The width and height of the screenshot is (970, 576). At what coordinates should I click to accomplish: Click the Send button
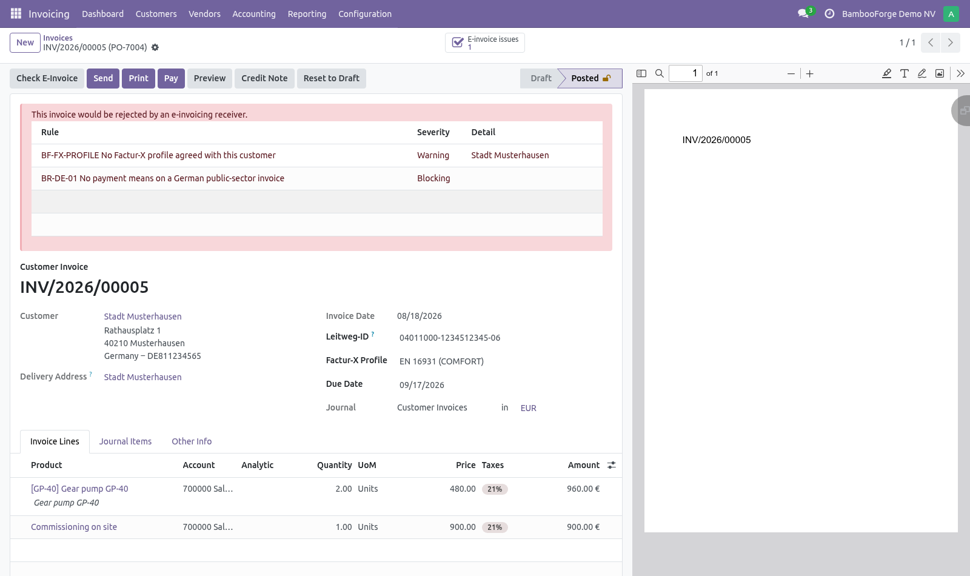(103, 78)
